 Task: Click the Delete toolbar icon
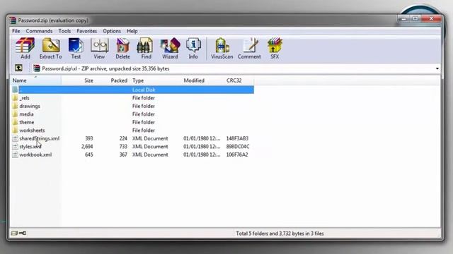122,49
